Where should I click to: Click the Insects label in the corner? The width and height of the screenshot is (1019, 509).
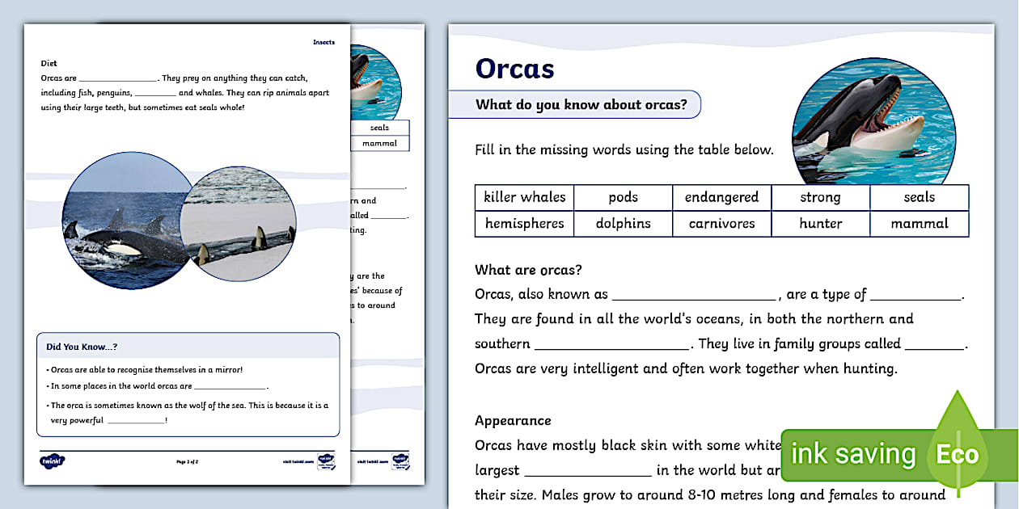pos(323,41)
